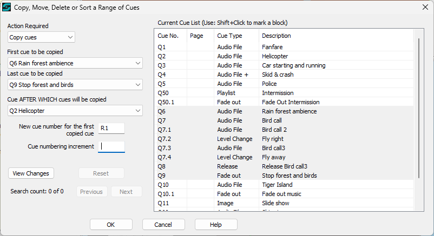Click the Page column header

200,36
